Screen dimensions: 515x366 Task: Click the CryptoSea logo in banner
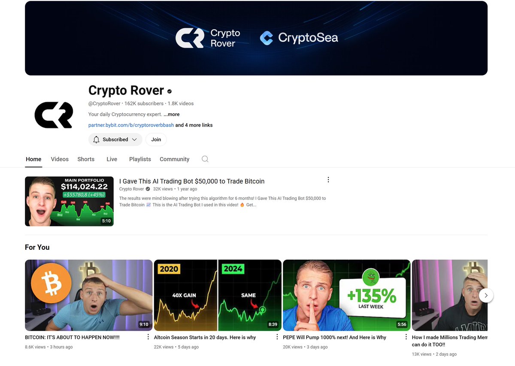pyautogui.click(x=299, y=38)
